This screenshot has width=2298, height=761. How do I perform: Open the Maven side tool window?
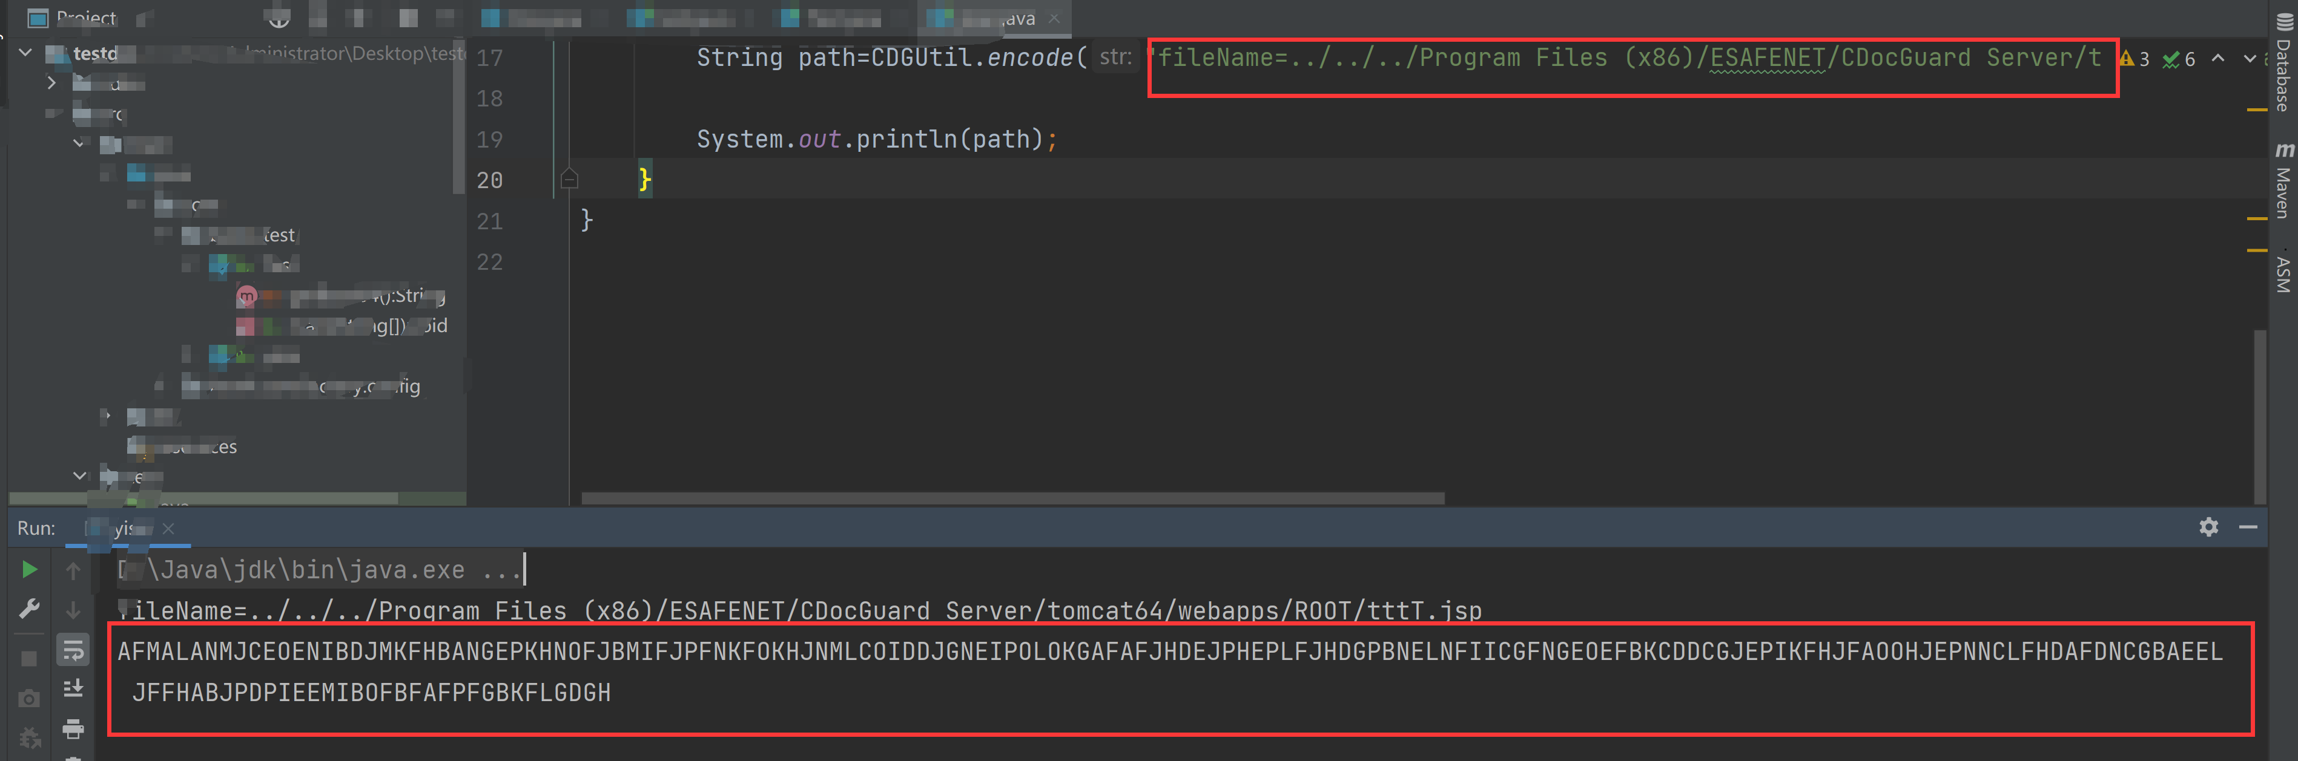pos(2283,181)
